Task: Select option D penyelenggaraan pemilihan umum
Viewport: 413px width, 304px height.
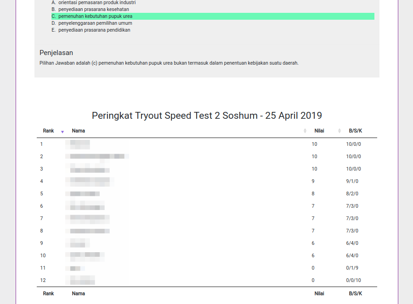Action: pos(95,23)
